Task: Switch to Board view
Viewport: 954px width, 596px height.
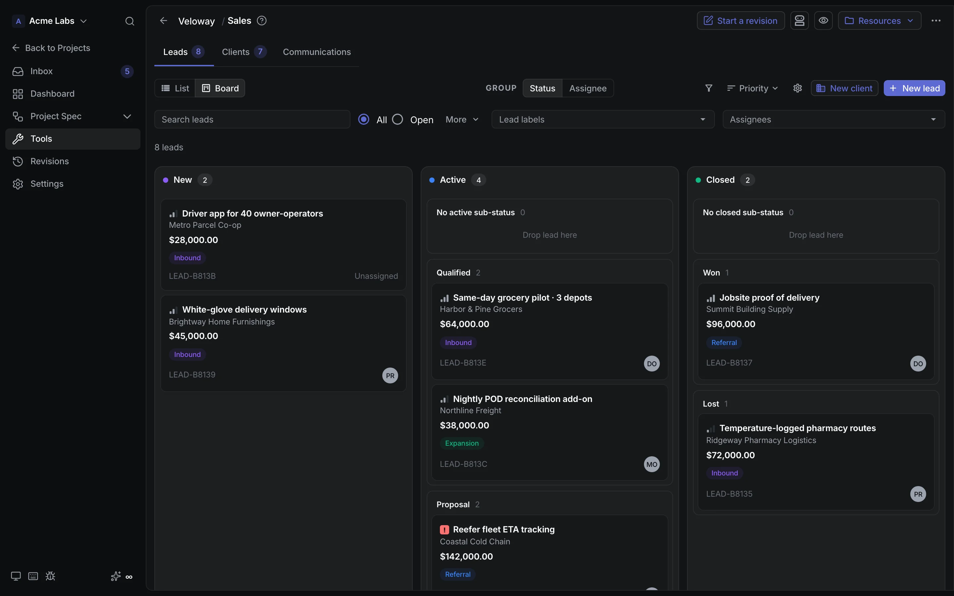Action: pos(220,88)
